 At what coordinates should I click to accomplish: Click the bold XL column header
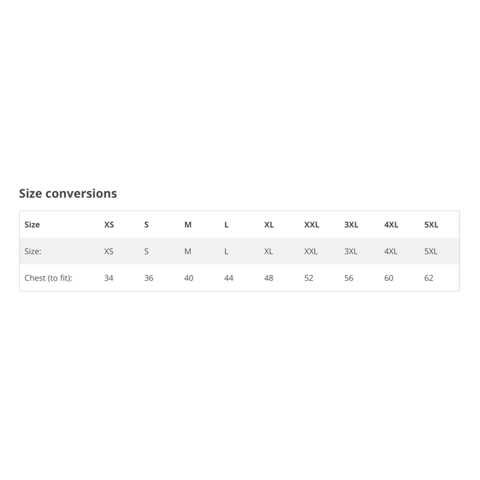pyautogui.click(x=269, y=225)
